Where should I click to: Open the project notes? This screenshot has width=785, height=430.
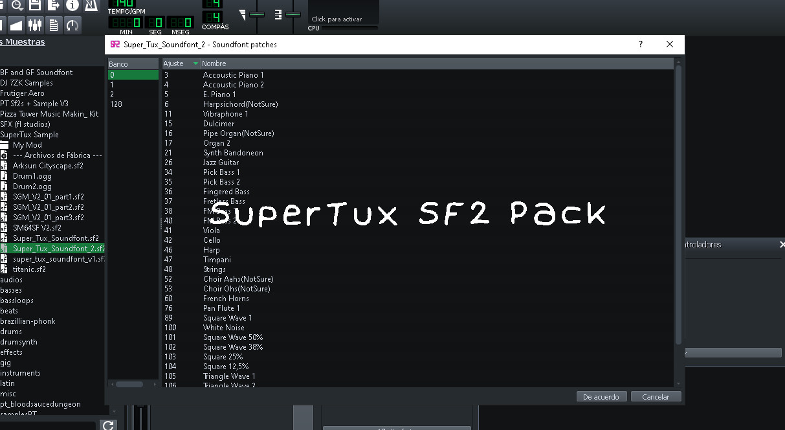coord(52,25)
